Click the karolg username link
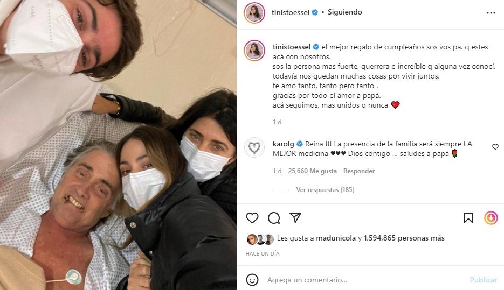Screen dimensions: 504x290 pos(283,144)
